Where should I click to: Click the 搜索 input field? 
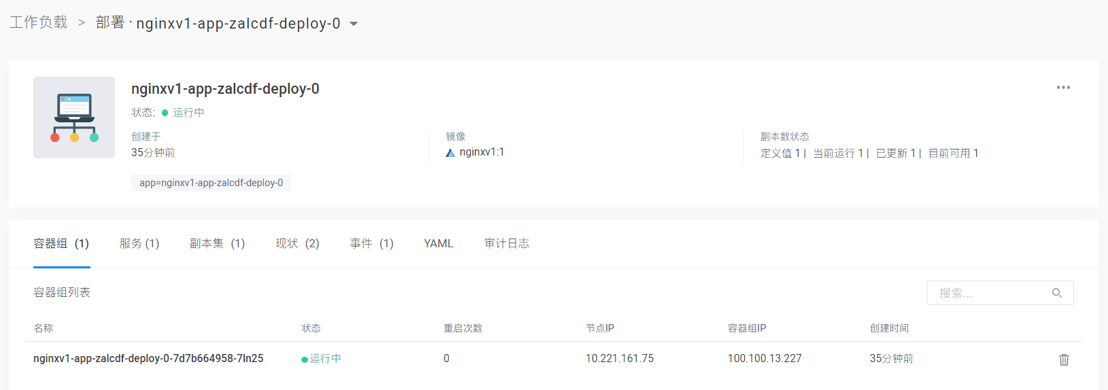click(990, 293)
